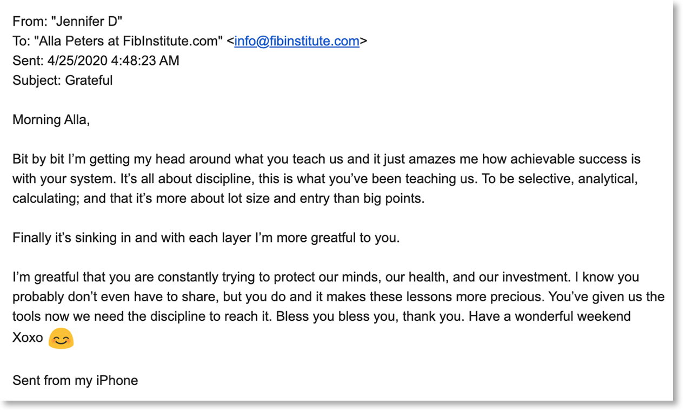Click the "Sent from my iPhone" signature
Screen dimensions: 692x412
point(75,380)
